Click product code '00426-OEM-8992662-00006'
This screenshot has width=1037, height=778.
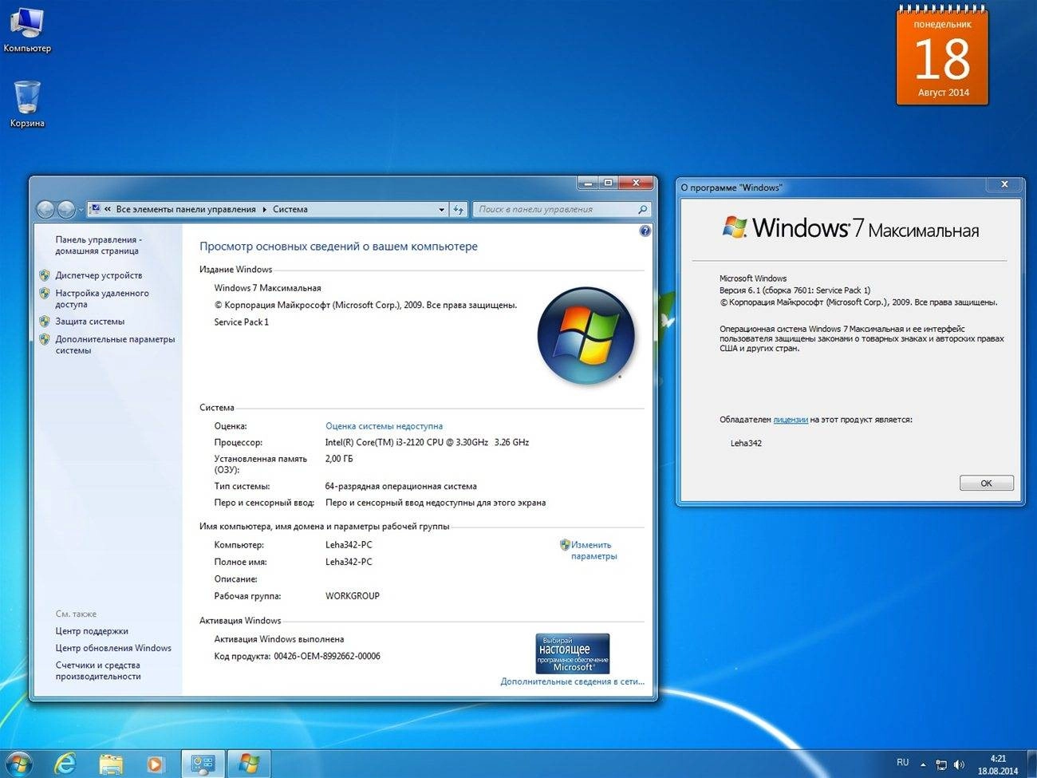[327, 656]
